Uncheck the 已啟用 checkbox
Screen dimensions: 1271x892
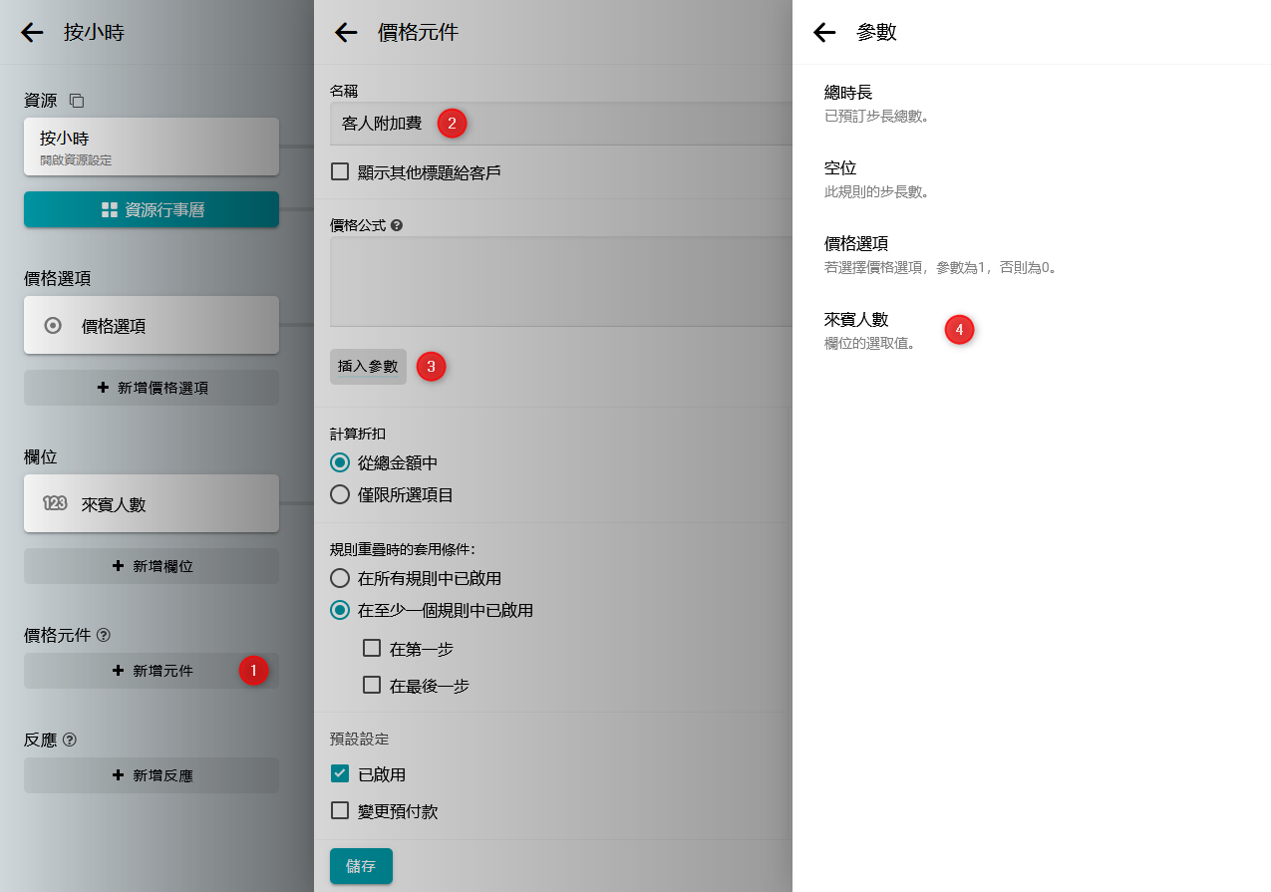point(340,774)
